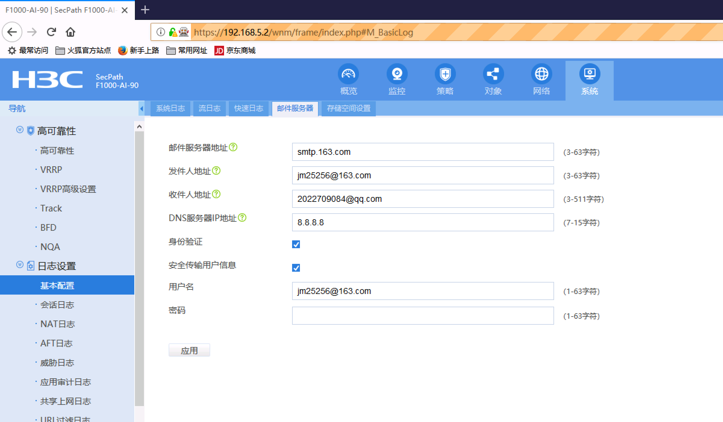Collapse the navigation panel arrow
Viewport: 723px width, 422px height.
[142, 108]
